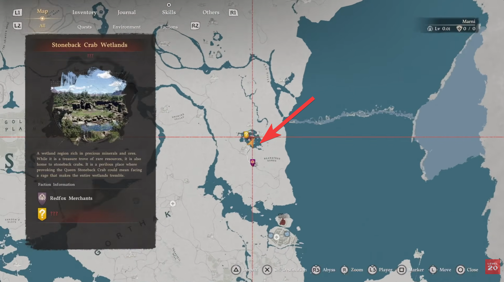Click the L1 shoulder button icon
The image size is (504, 282).
tap(17, 12)
